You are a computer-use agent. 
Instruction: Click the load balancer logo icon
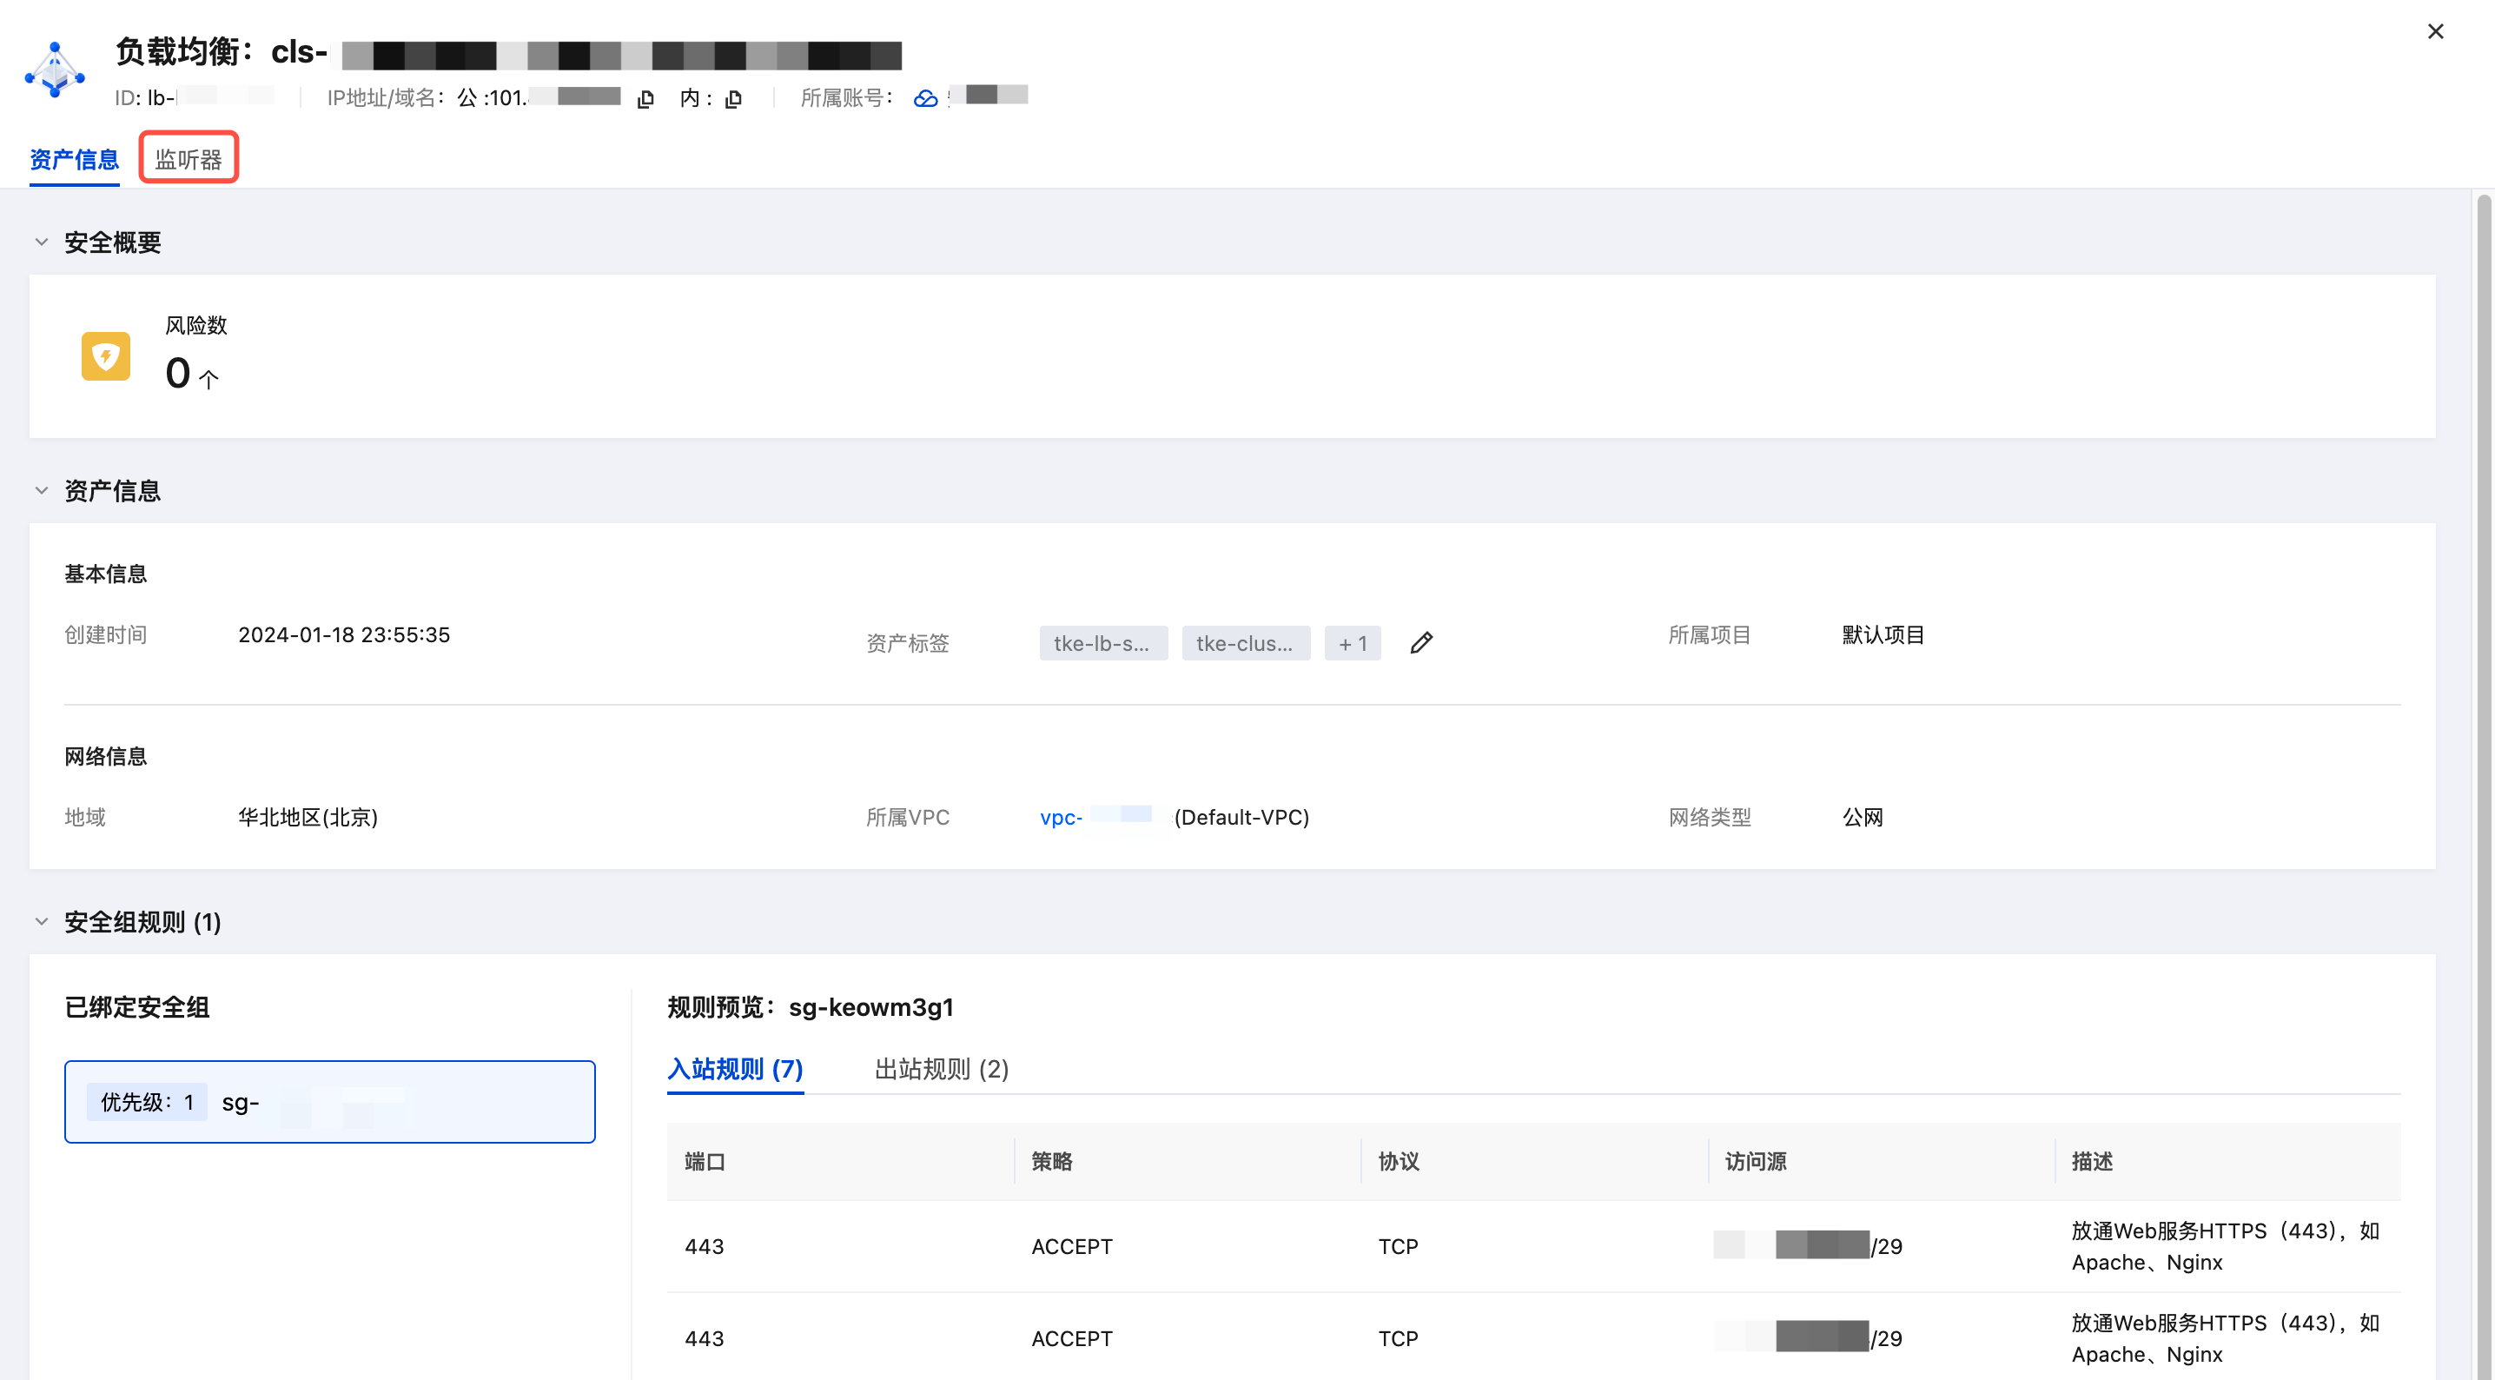pyautogui.click(x=54, y=70)
